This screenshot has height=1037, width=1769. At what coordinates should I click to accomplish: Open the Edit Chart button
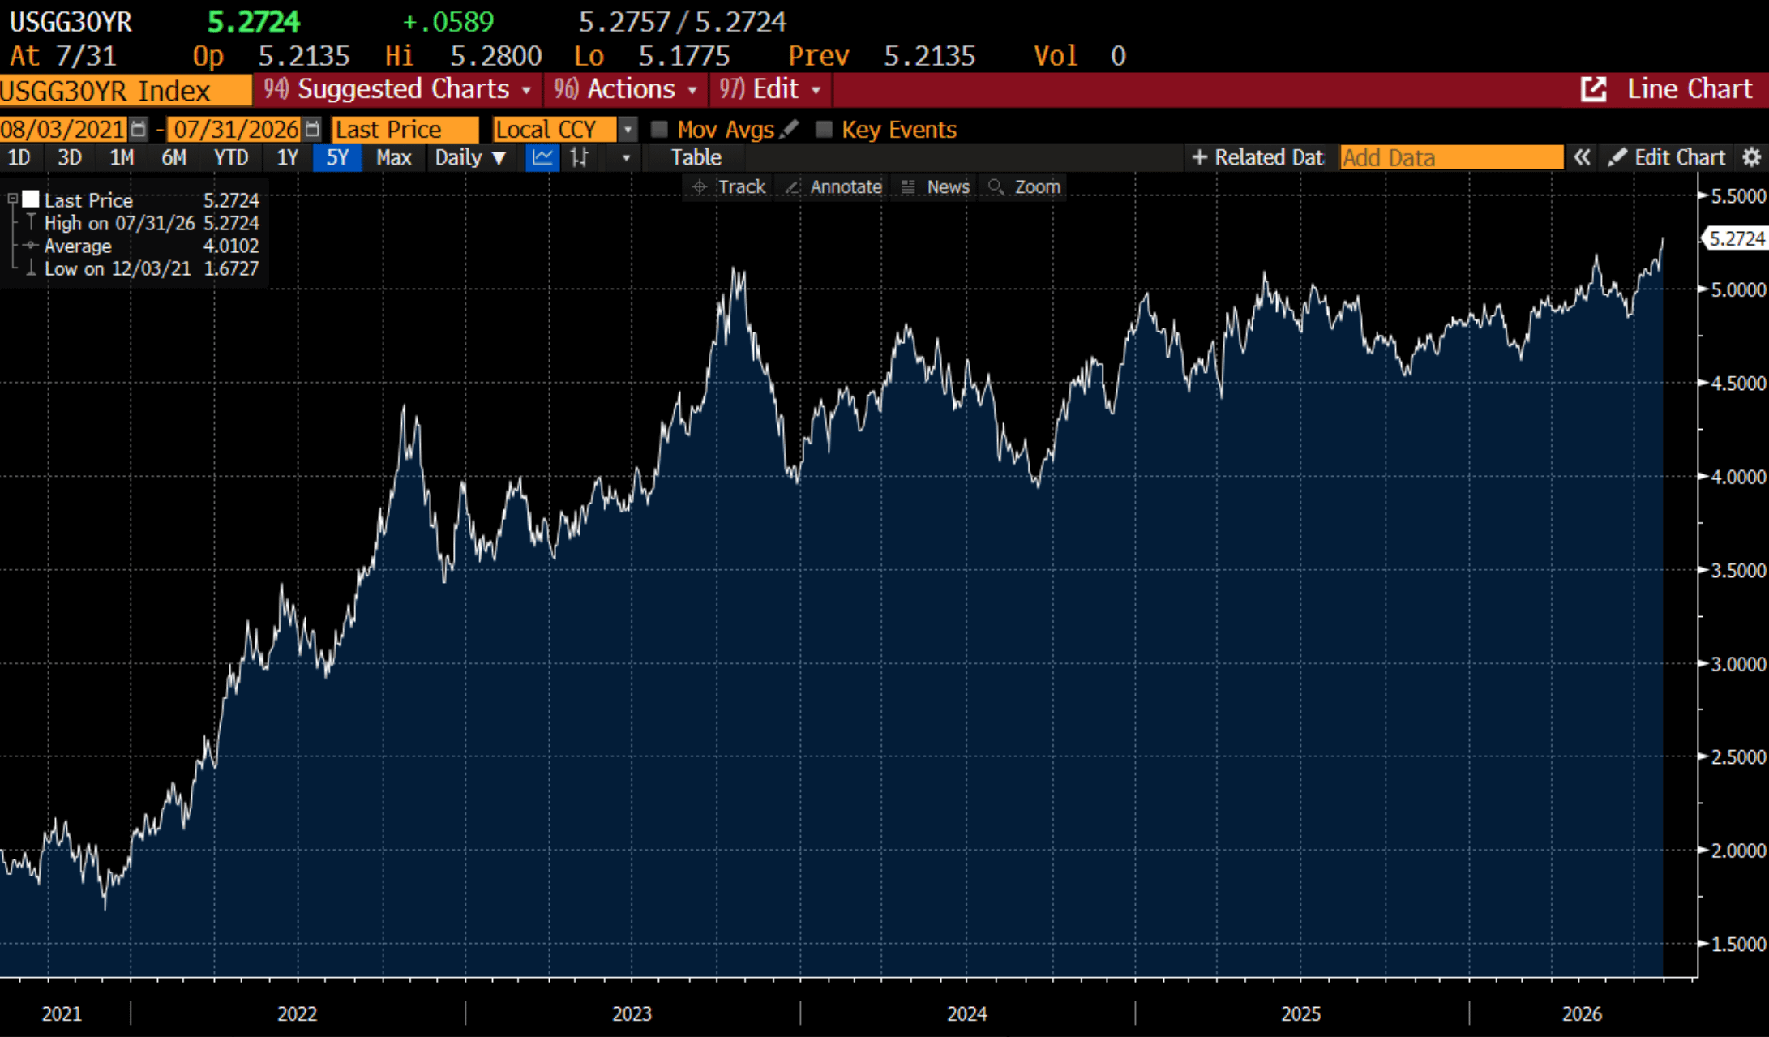coord(1668,157)
